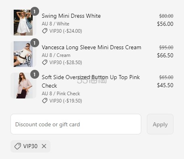Click quantity badge on Pink Check top
This screenshot has width=184, height=159.
pyautogui.click(x=35, y=74)
